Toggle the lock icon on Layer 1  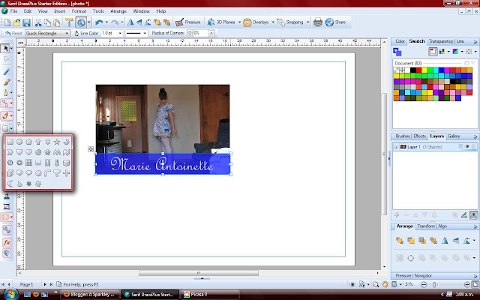(x=473, y=147)
